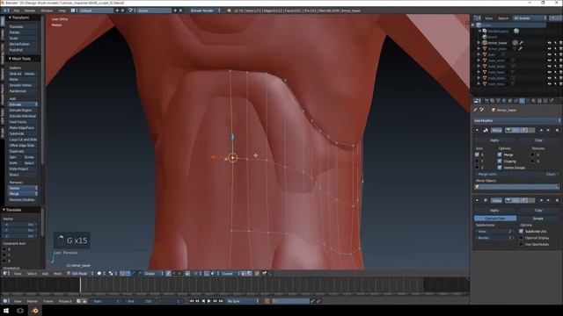
Task: Remove the Mirror modifier with X
Action: [557, 130]
